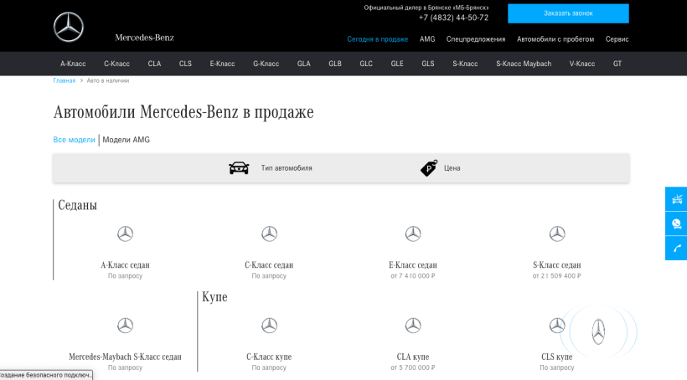
Task: Select the CLA купе star image
Action: pos(413,326)
